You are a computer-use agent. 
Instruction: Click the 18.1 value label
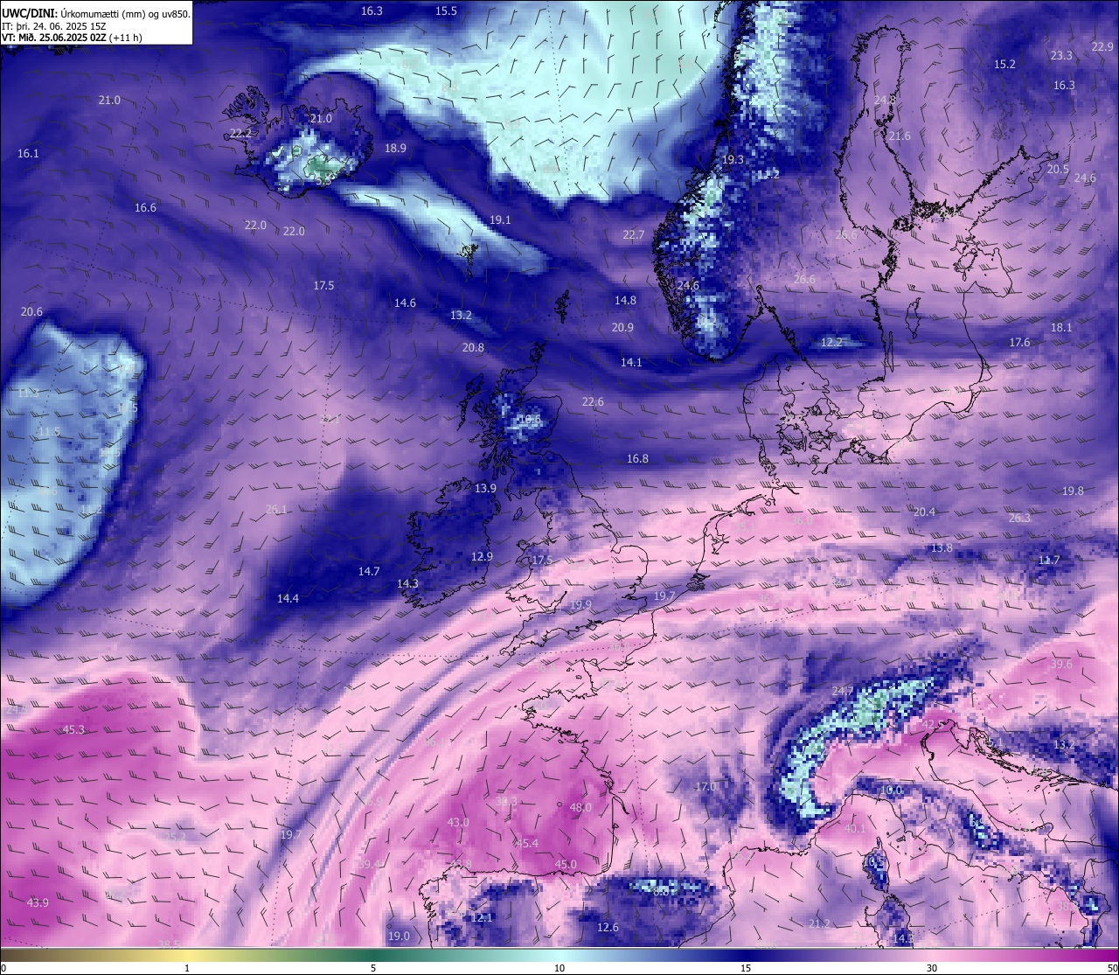pos(1061,327)
